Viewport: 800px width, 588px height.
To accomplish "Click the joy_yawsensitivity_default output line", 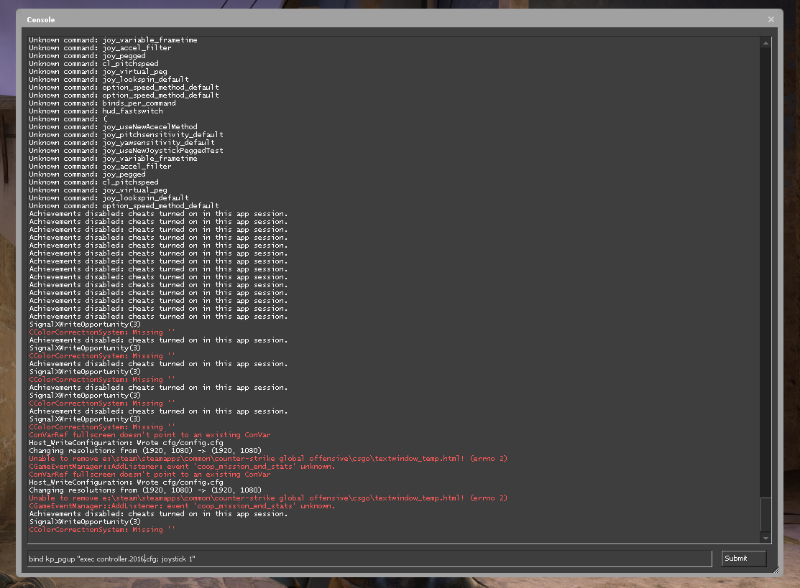I will pos(121,143).
